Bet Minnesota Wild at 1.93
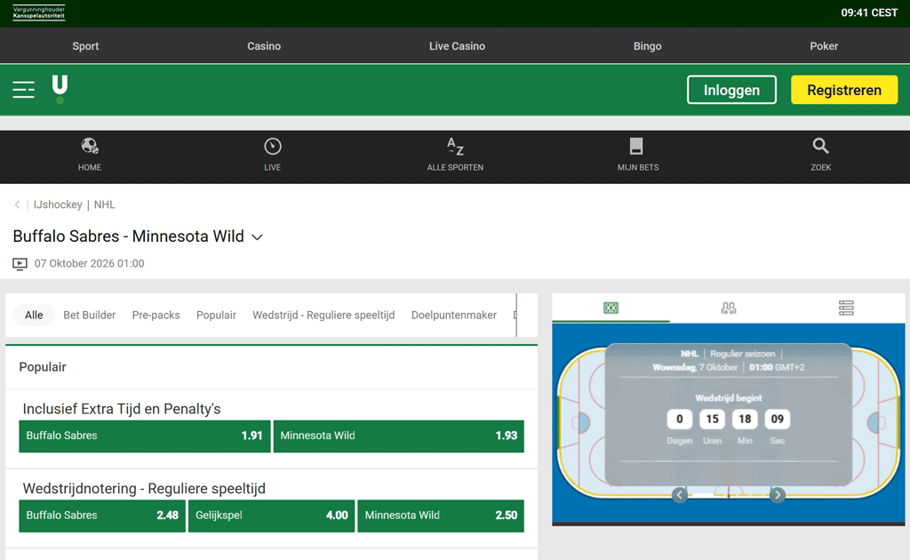The image size is (910, 560). [399, 436]
